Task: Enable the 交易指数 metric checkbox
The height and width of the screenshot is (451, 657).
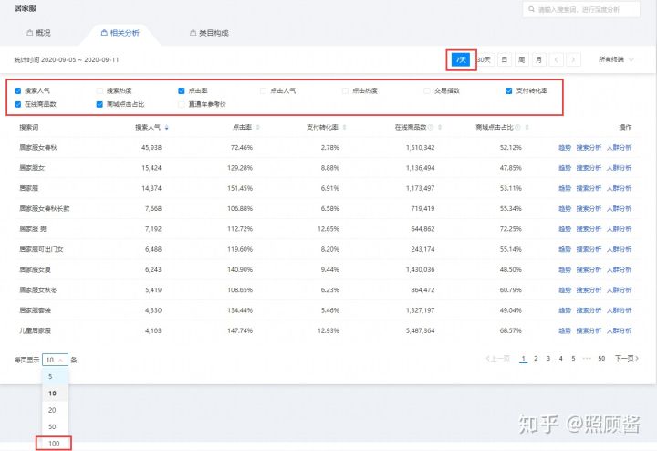Action: pos(427,90)
